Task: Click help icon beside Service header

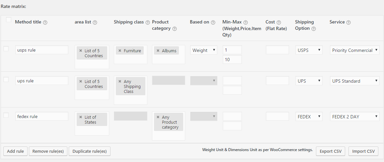Action: pyautogui.click(x=348, y=22)
